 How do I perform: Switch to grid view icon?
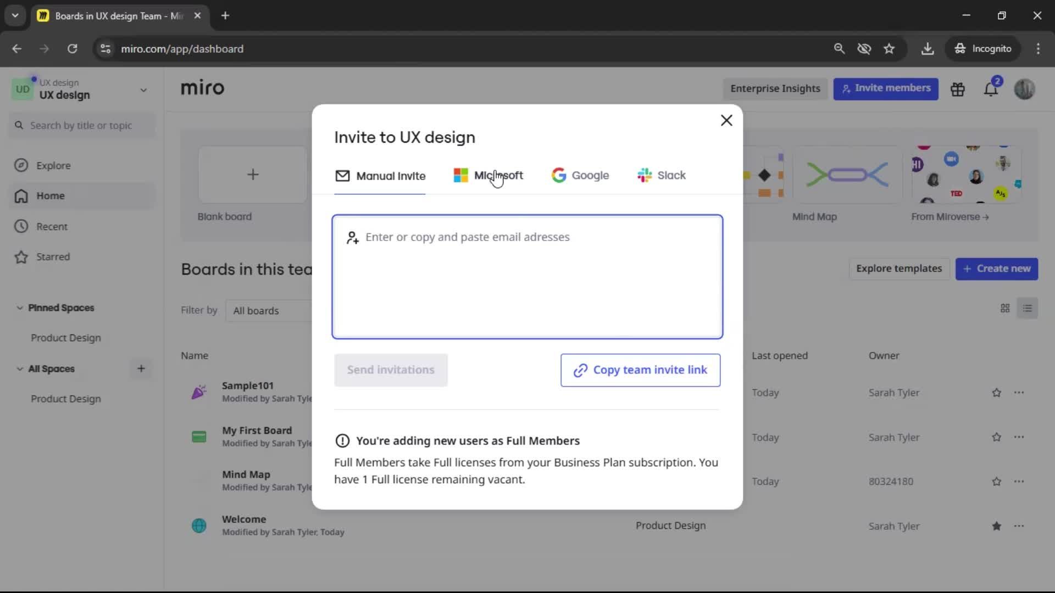coord(1005,309)
